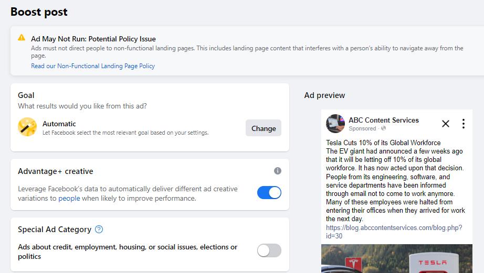Screen dimensions: 484x273
Task: Select the Automatic goal title
Action: click(59, 124)
